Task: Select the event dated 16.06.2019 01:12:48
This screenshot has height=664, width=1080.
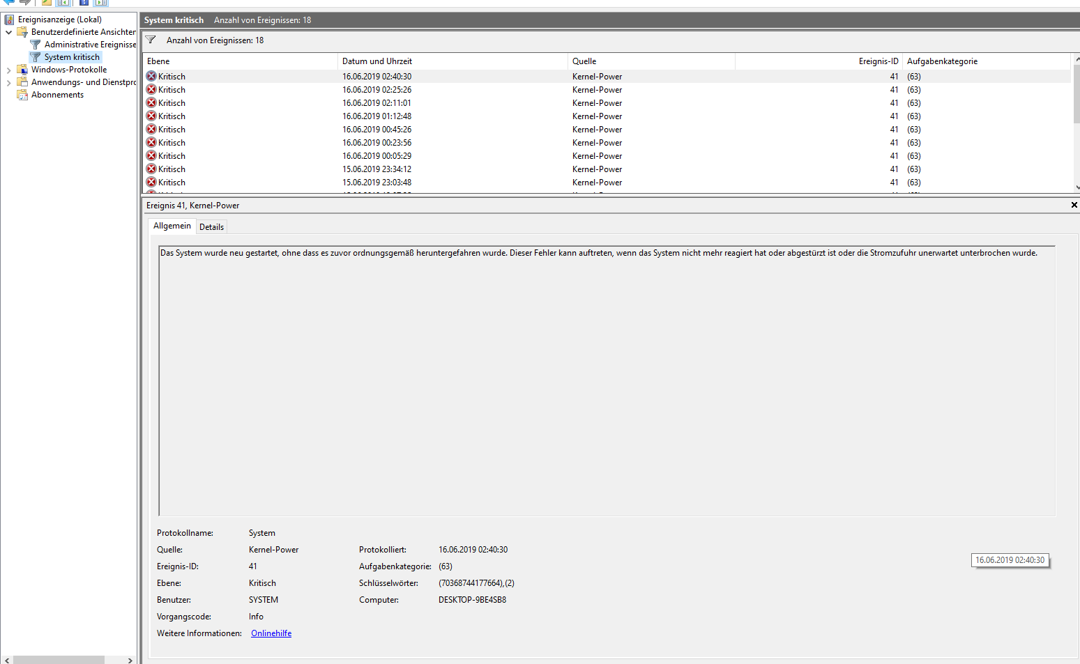Action: point(607,116)
